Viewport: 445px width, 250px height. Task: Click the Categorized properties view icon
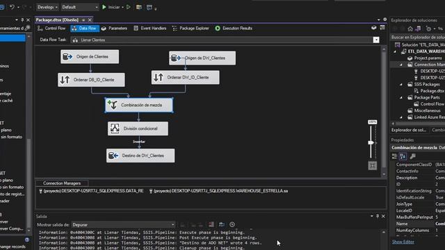394,156
